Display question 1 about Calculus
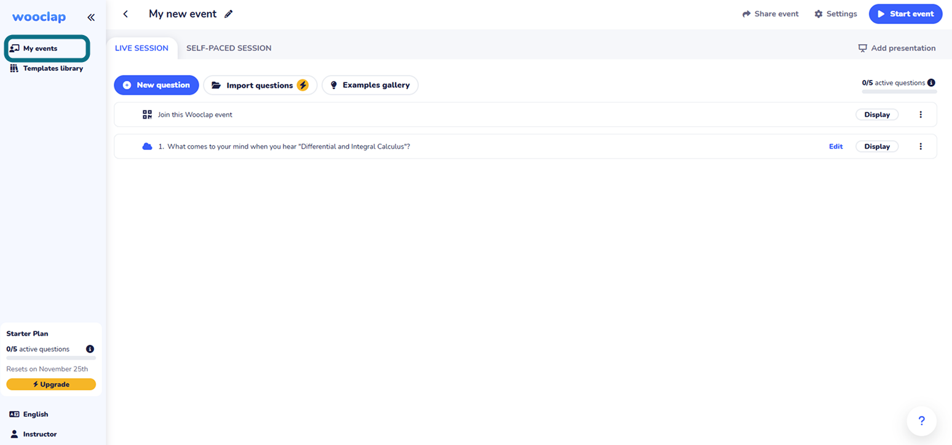 (877, 146)
